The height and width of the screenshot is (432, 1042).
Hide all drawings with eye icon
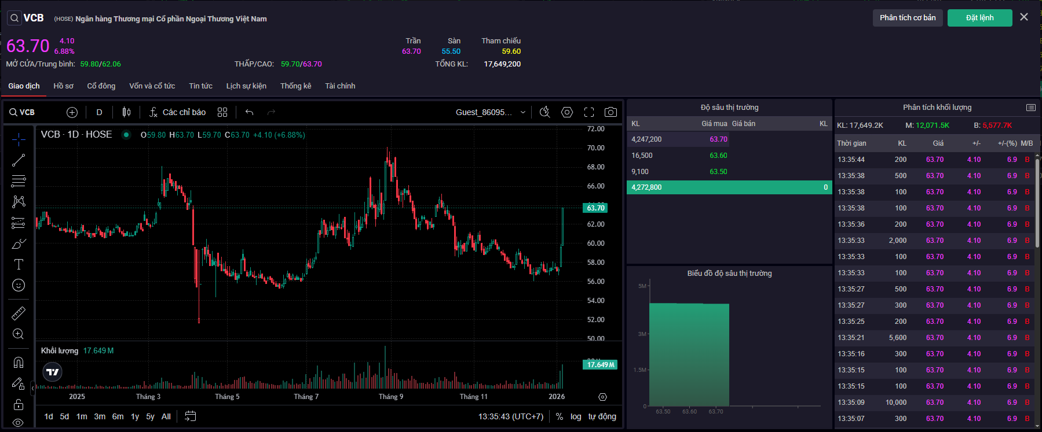(x=19, y=423)
